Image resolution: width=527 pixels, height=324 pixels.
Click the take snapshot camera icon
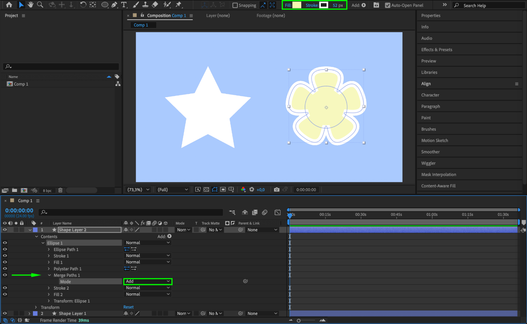[x=277, y=190]
